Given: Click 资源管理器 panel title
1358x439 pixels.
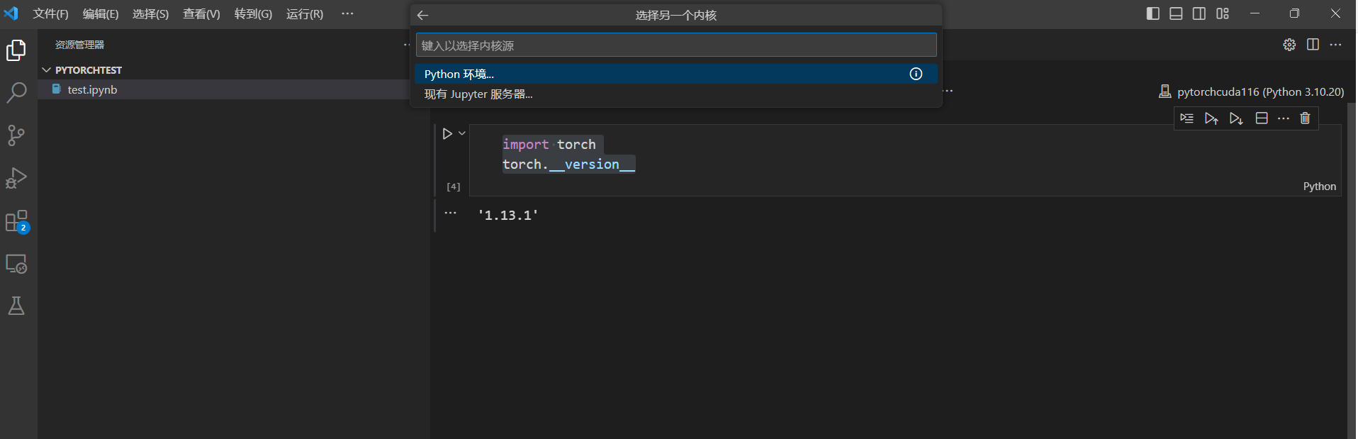Looking at the screenshot, I should (x=79, y=45).
